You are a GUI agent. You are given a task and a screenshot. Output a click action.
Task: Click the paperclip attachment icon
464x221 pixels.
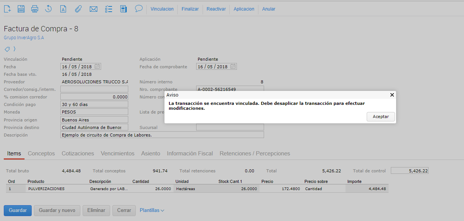78,9
